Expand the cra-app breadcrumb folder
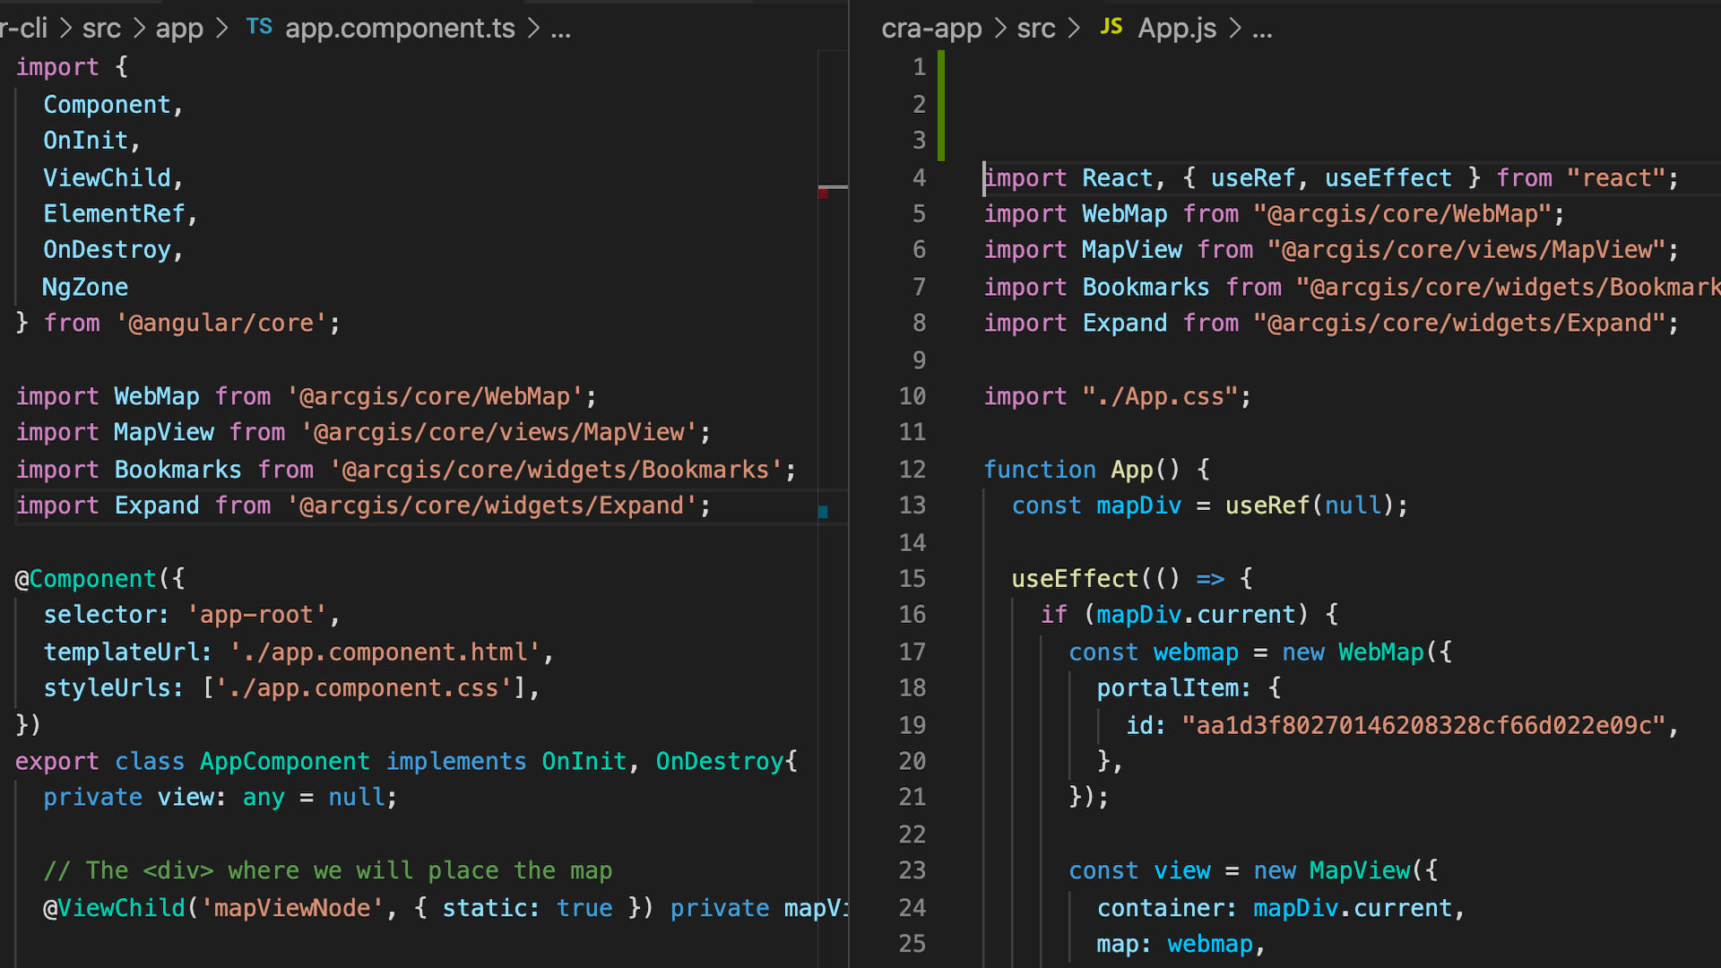The image size is (1721, 968). tap(931, 29)
